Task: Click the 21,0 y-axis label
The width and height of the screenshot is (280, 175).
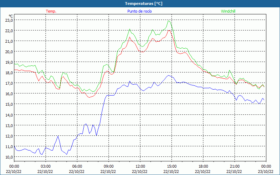Action: [9, 41]
